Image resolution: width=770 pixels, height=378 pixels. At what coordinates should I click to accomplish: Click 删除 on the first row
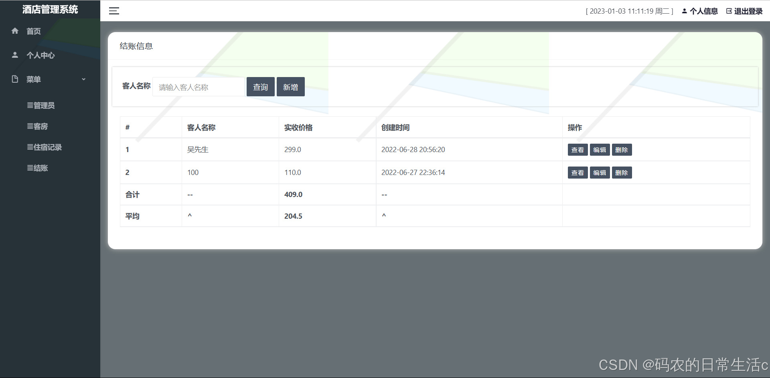[x=622, y=150]
